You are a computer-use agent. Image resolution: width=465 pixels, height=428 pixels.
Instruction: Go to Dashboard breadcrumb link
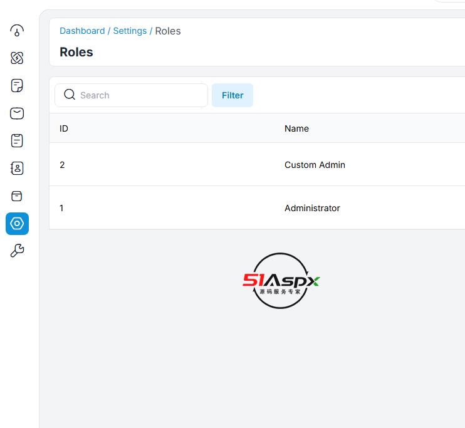(x=82, y=31)
